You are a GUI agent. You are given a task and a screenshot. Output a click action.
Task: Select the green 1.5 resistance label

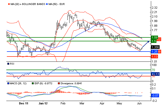(x=153, y=41)
